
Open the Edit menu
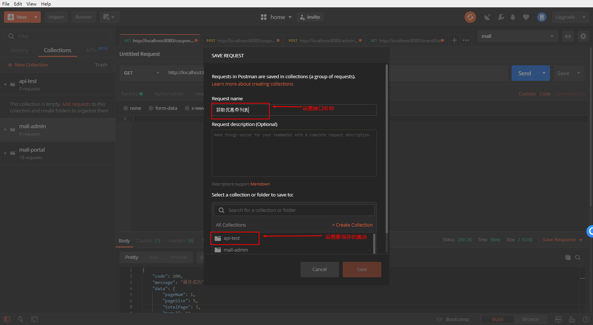[18, 4]
